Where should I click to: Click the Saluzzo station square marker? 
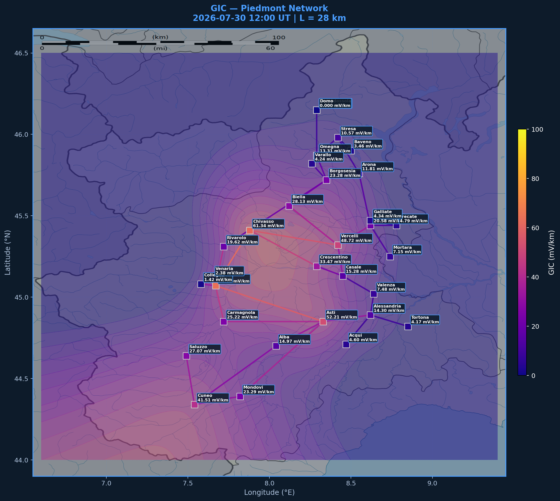(x=186, y=356)
